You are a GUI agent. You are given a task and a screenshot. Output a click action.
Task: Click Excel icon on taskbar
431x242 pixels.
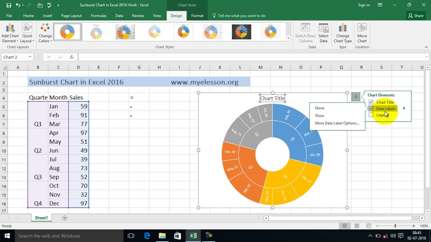pos(193,236)
